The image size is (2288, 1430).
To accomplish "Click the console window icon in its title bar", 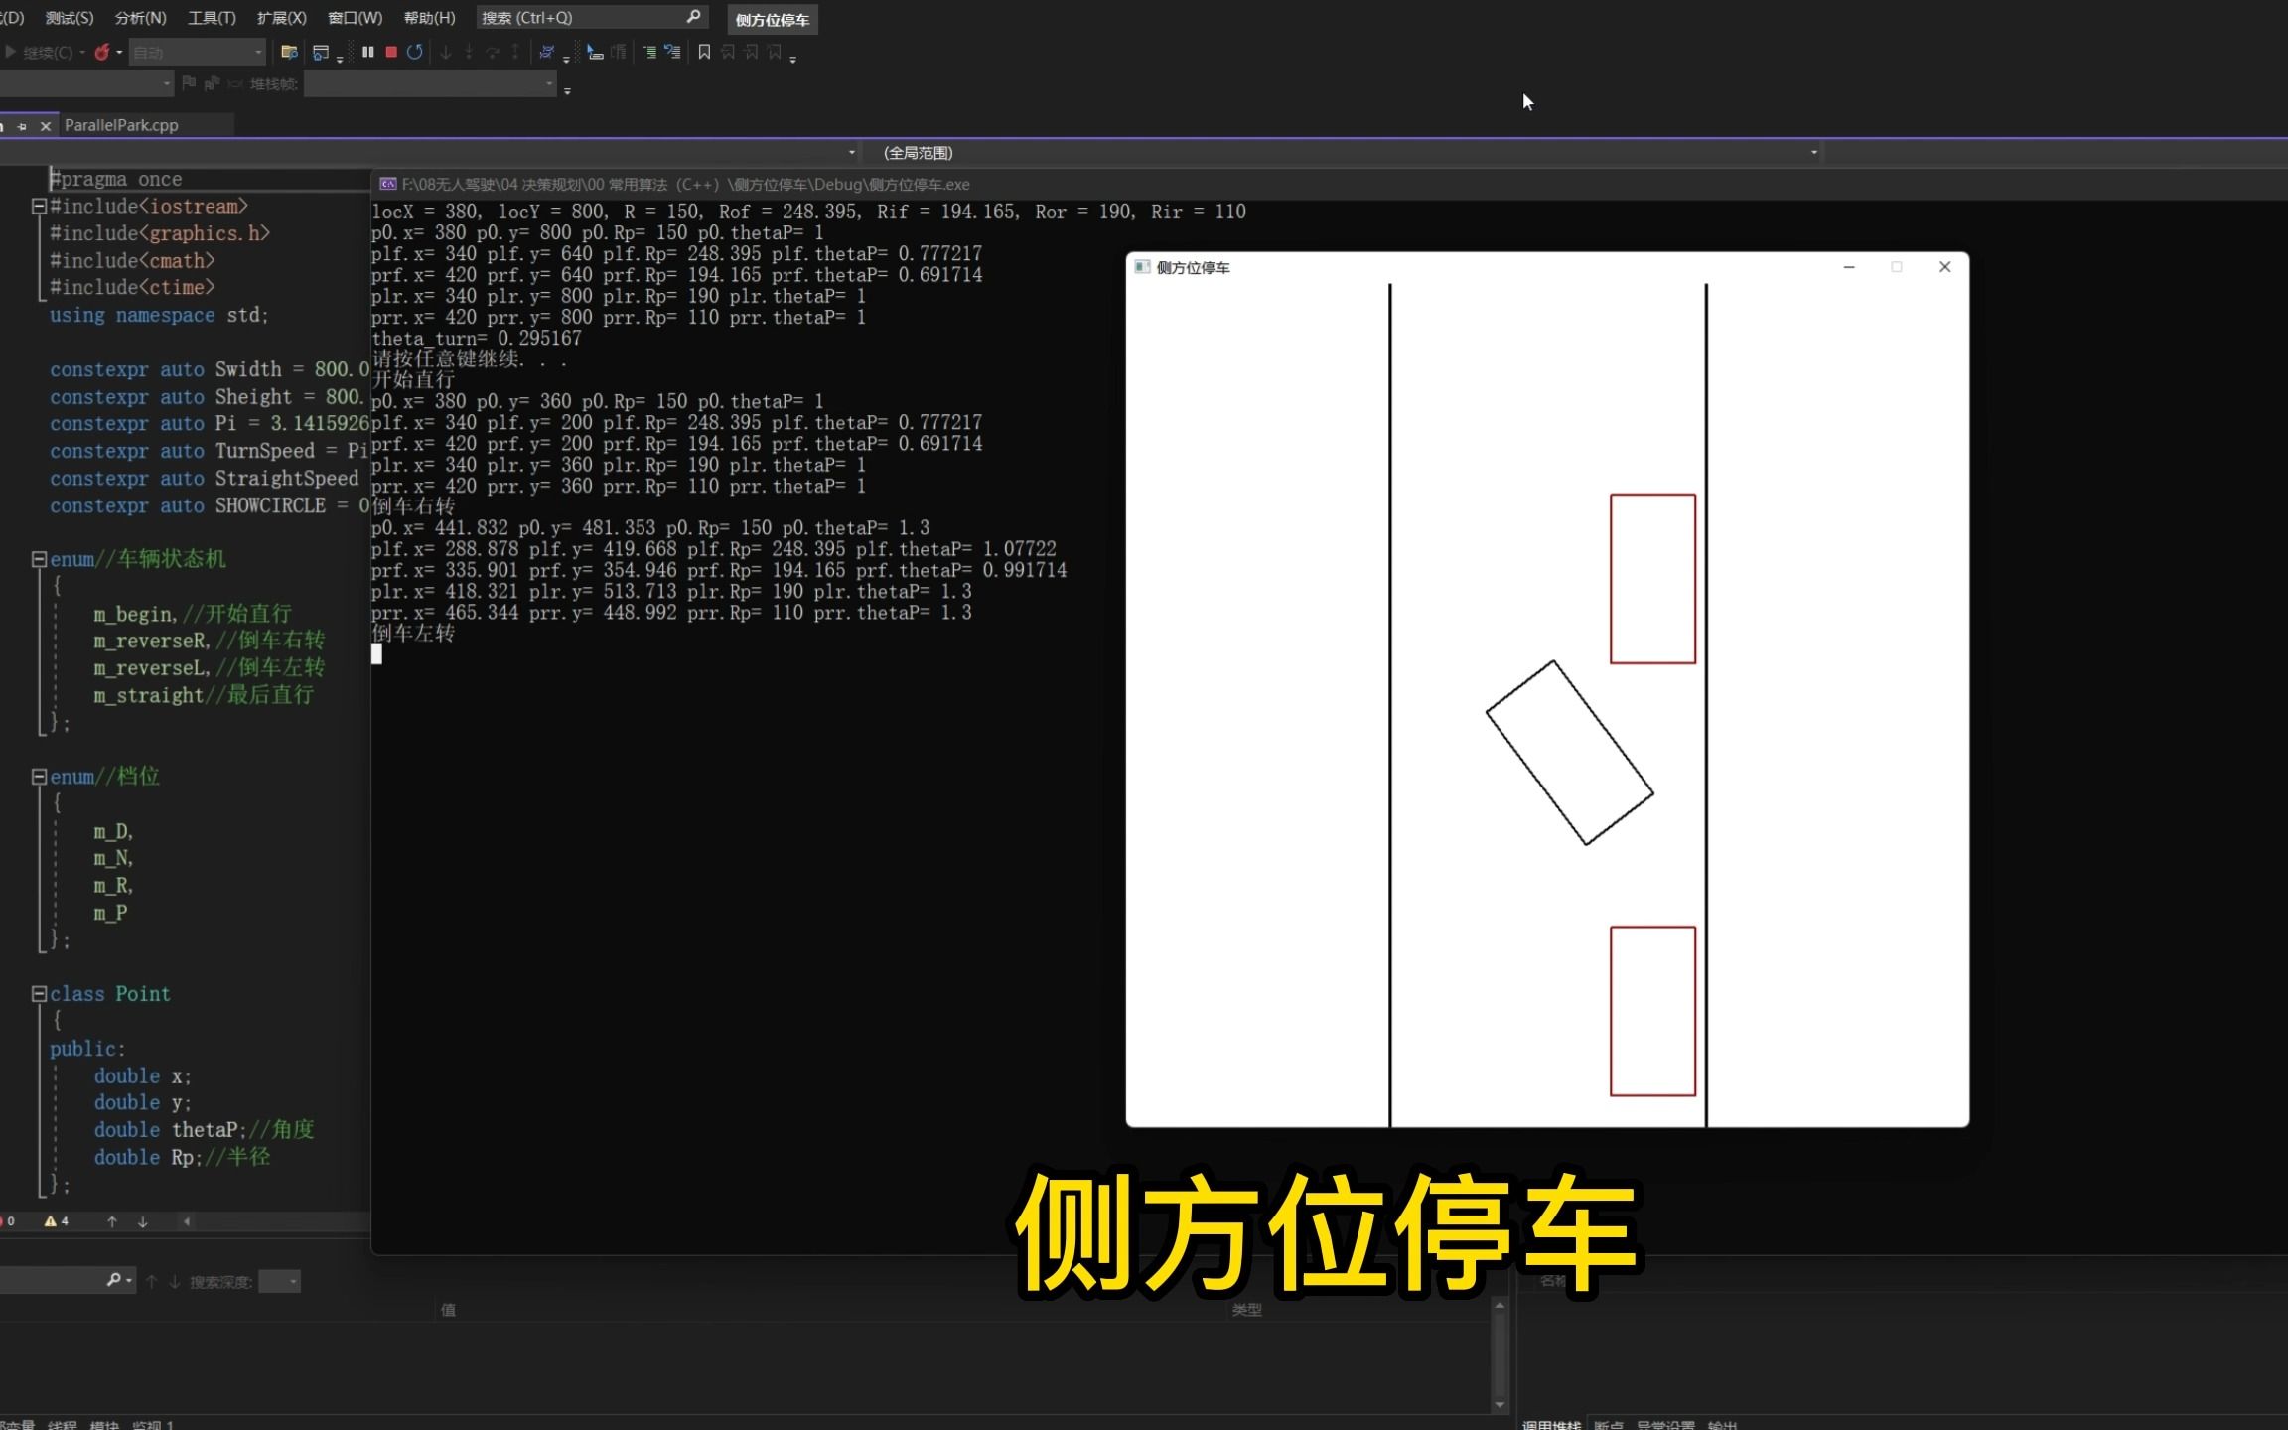I will tap(388, 184).
